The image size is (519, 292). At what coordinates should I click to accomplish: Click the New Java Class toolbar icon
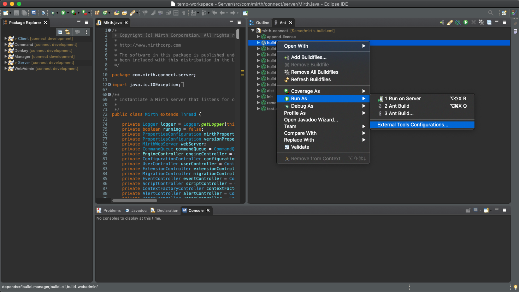[x=105, y=13]
